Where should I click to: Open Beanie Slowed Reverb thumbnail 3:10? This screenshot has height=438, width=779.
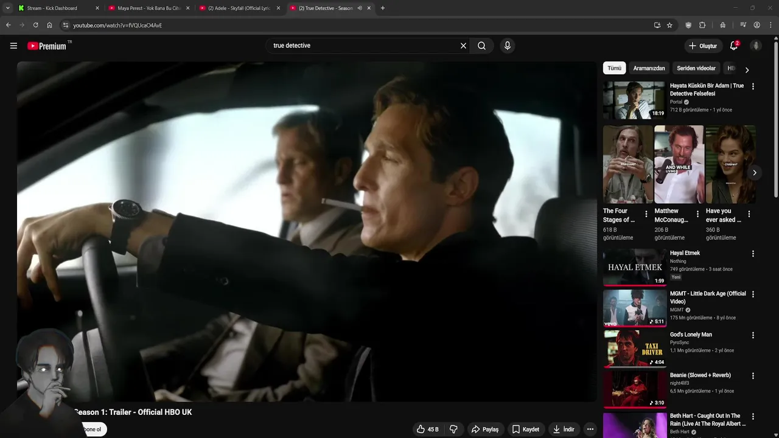point(635,389)
